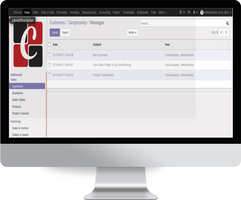Click the 1-3 / 3 pager counter

pyautogui.click(x=215, y=32)
